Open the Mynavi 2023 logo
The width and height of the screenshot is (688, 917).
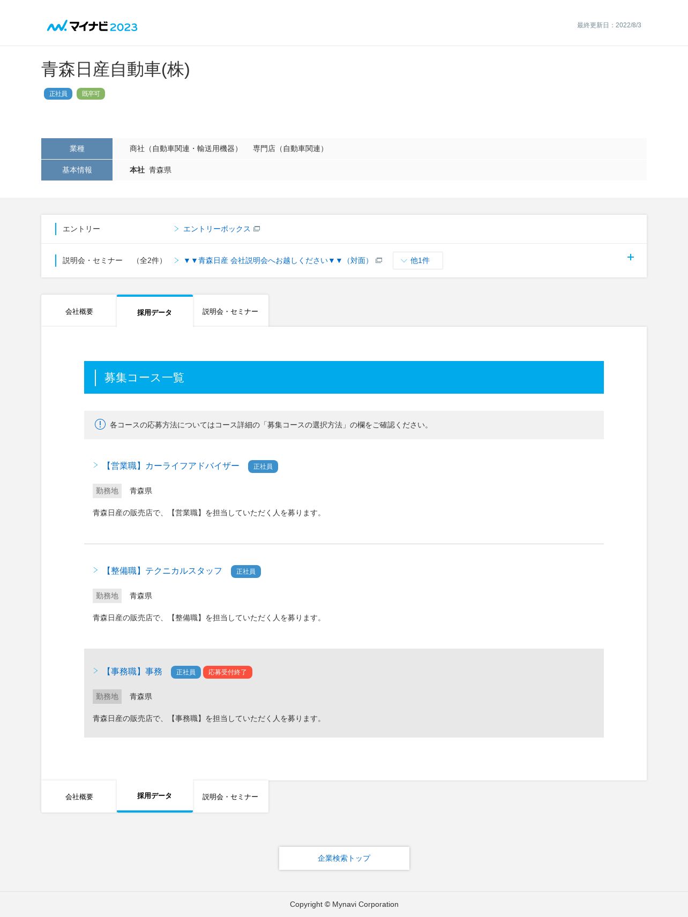[92, 26]
